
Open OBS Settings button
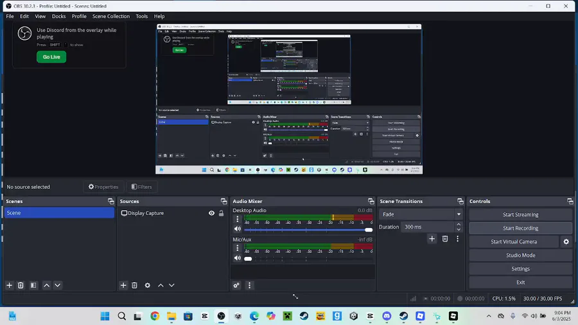coord(520,268)
